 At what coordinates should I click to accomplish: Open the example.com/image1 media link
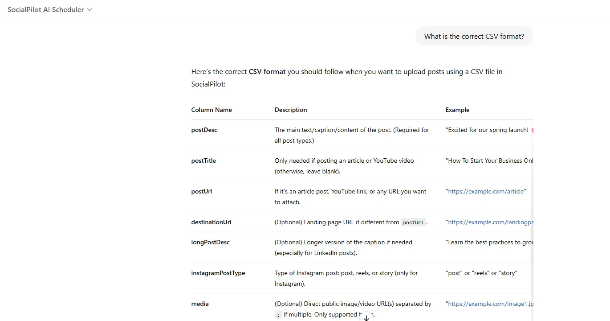tap(490, 304)
